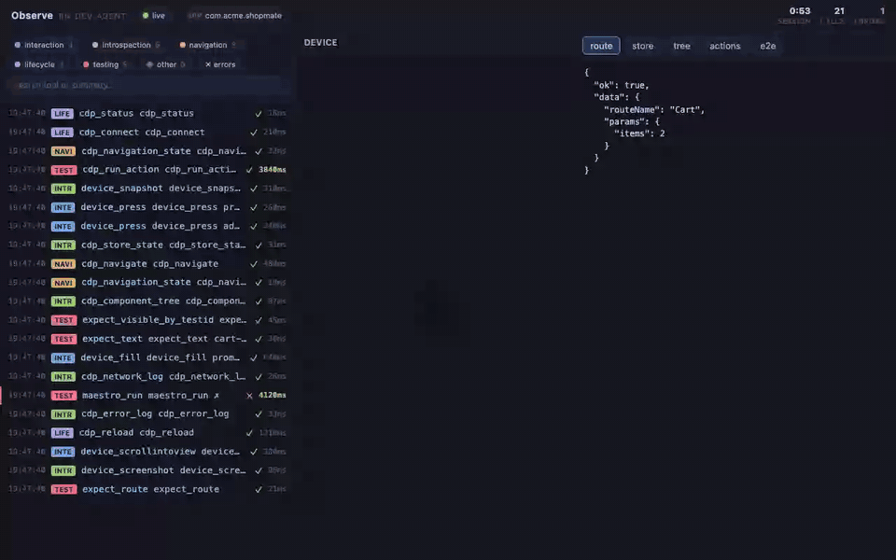Select the device_fill prom log entry
896x560 pixels.
click(x=161, y=357)
